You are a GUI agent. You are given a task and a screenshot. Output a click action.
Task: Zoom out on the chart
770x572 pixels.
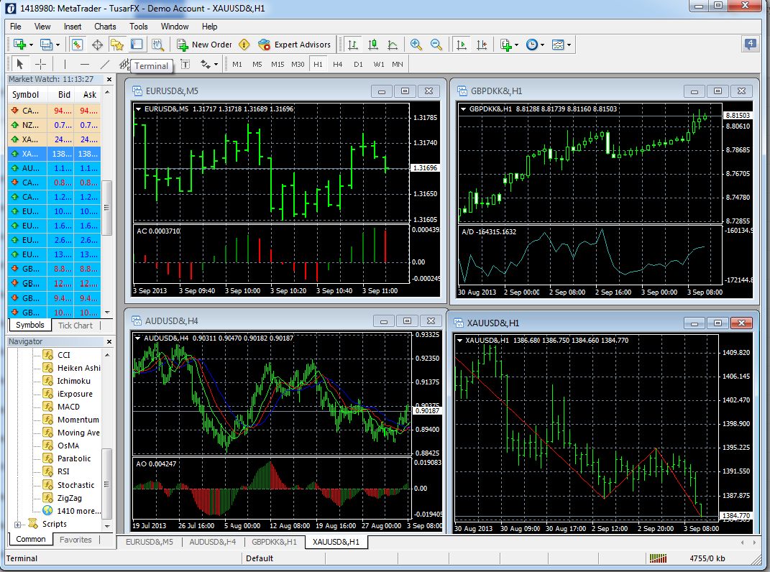click(436, 45)
